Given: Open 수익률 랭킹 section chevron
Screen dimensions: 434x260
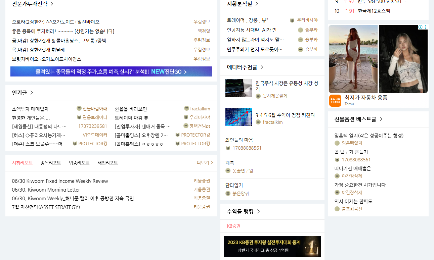Looking at the screenshot, I should [258, 211].
